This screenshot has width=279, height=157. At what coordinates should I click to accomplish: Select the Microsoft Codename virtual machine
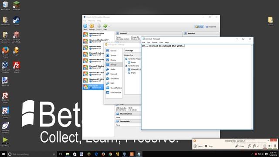[x=93, y=54]
